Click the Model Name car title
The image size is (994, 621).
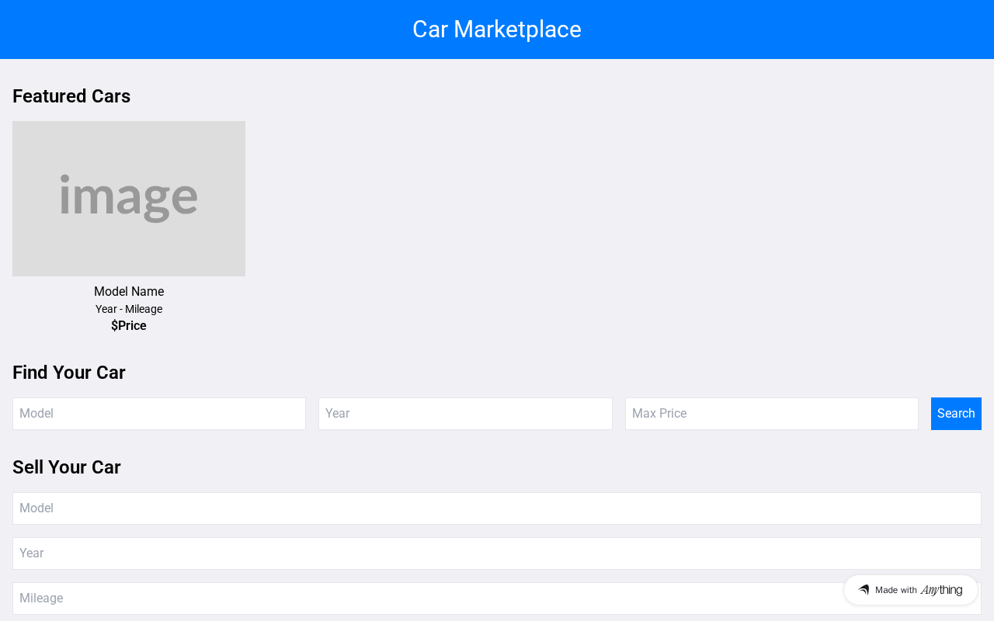(x=129, y=292)
